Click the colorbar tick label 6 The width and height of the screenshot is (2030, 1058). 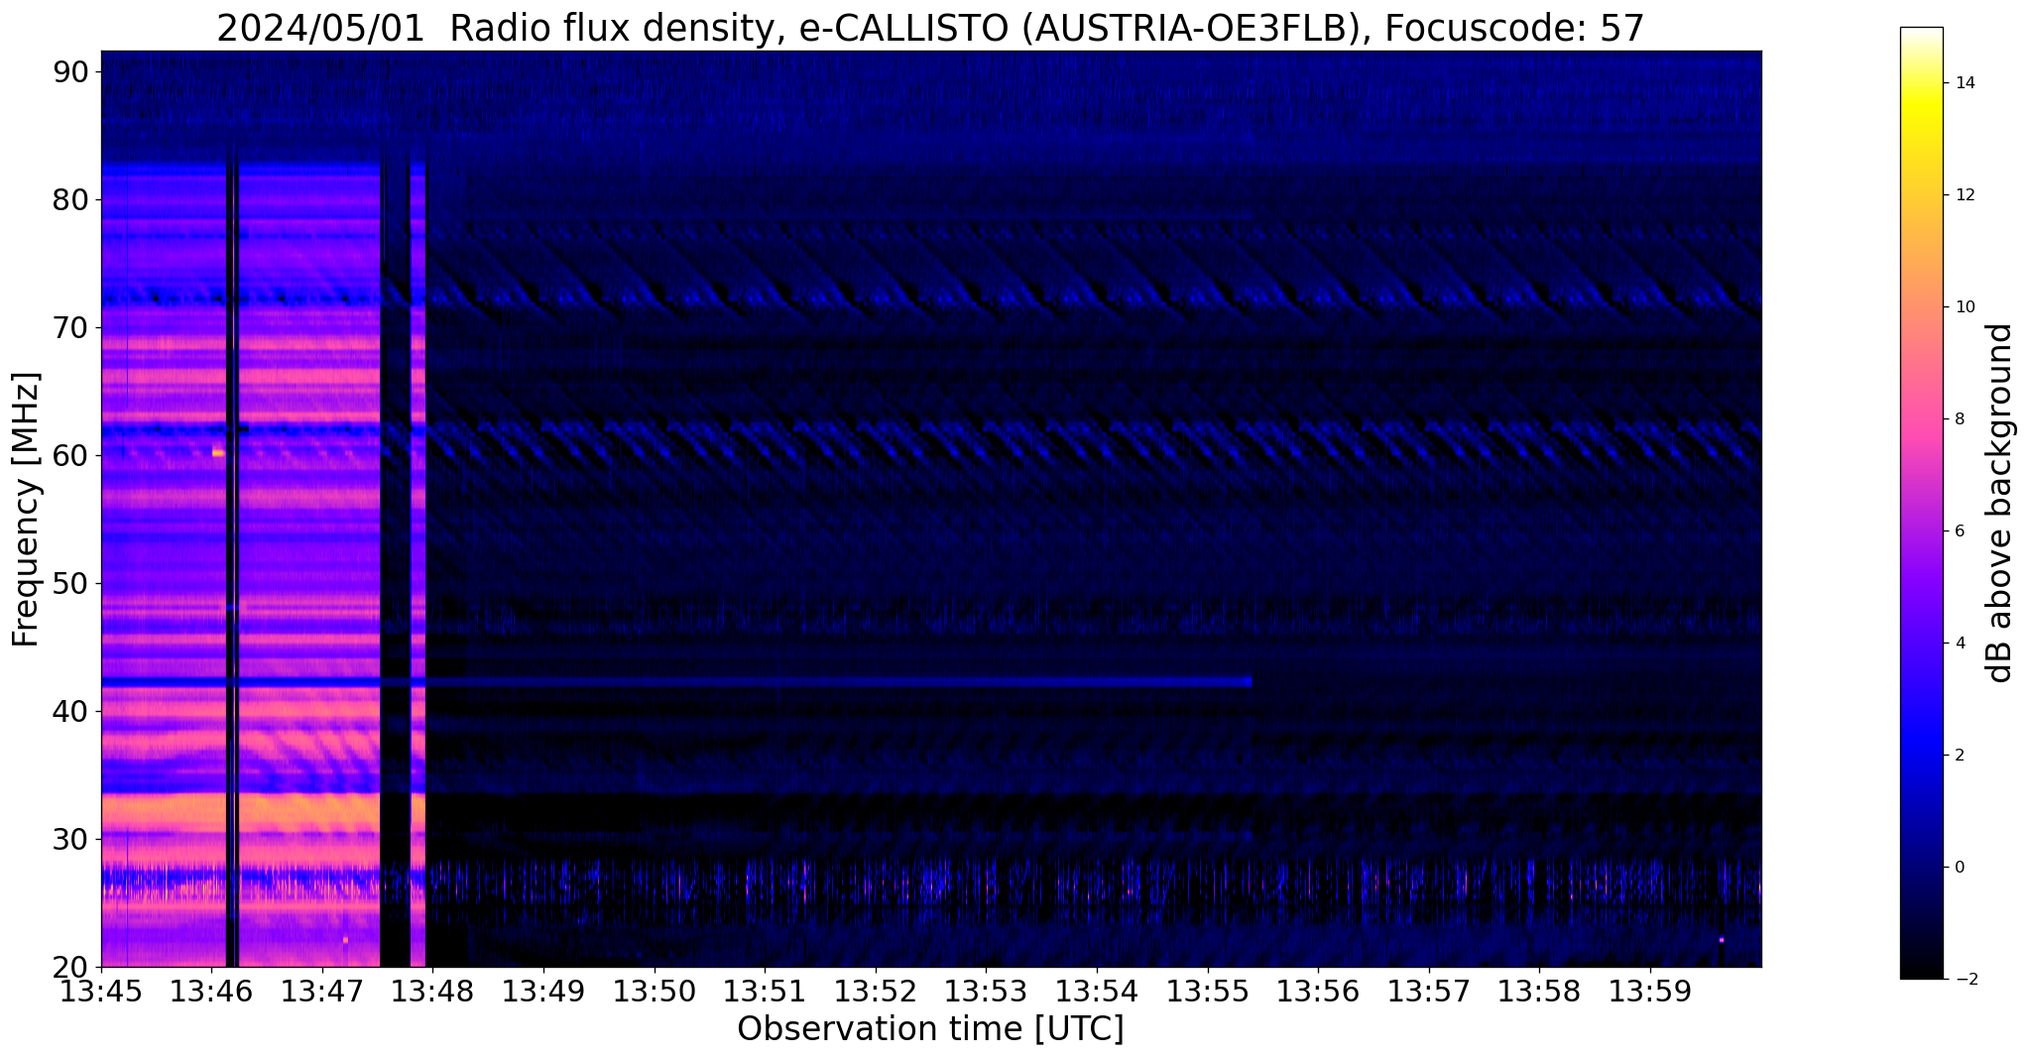coord(1959,530)
